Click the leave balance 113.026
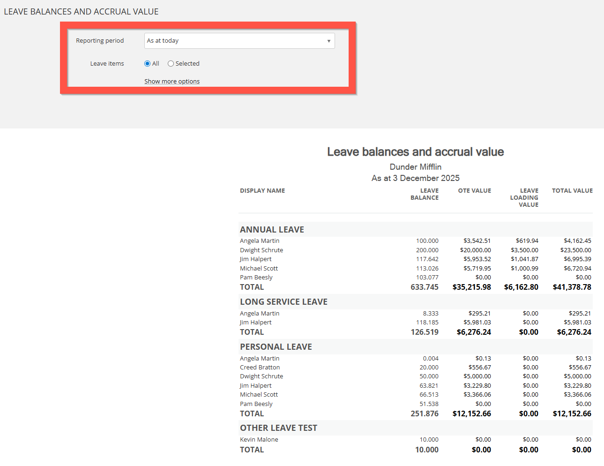Viewport: 604px width, 466px height. (x=427, y=269)
